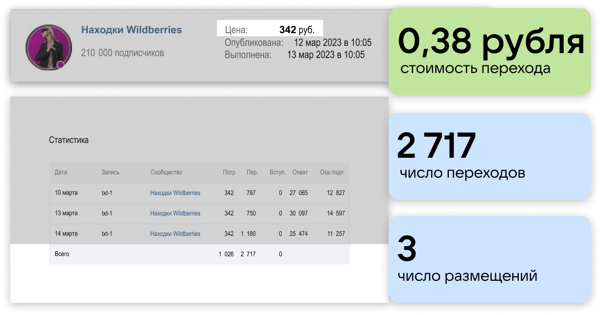This screenshot has height=315, width=601.
Task: Click the Дата column header
Action: point(61,173)
